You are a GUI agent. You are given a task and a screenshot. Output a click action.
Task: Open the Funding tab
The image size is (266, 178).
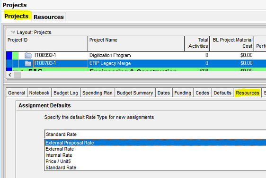click(183, 93)
